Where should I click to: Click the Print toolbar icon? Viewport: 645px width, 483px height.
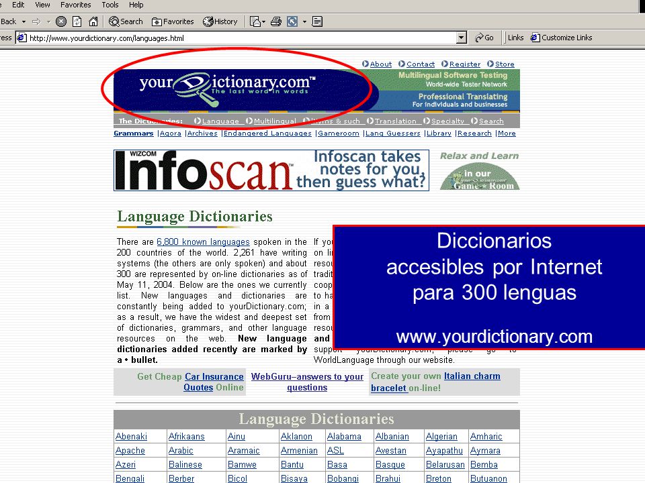(x=276, y=21)
